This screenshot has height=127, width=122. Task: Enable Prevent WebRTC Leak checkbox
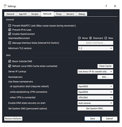click(10, 26)
